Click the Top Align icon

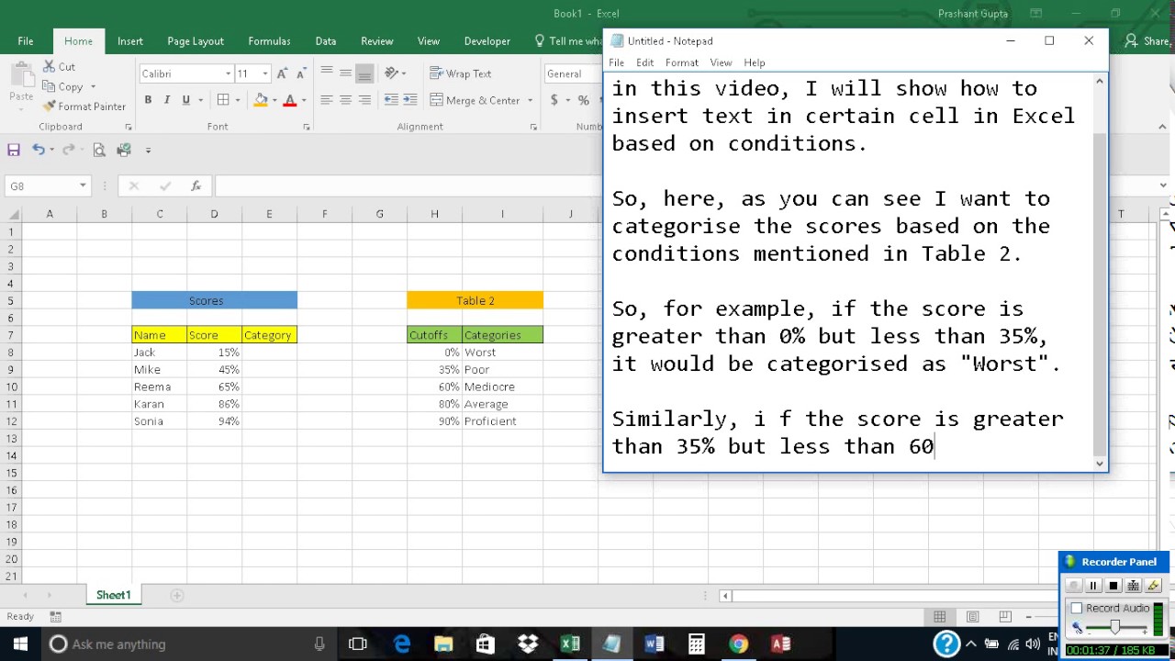tap(326, 73)
